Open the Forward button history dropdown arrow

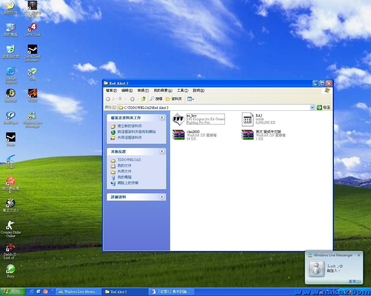(x=138, y=99)
